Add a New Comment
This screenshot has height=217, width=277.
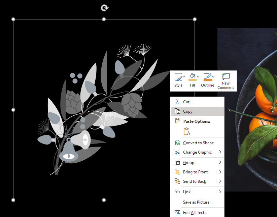coord(226,81)
